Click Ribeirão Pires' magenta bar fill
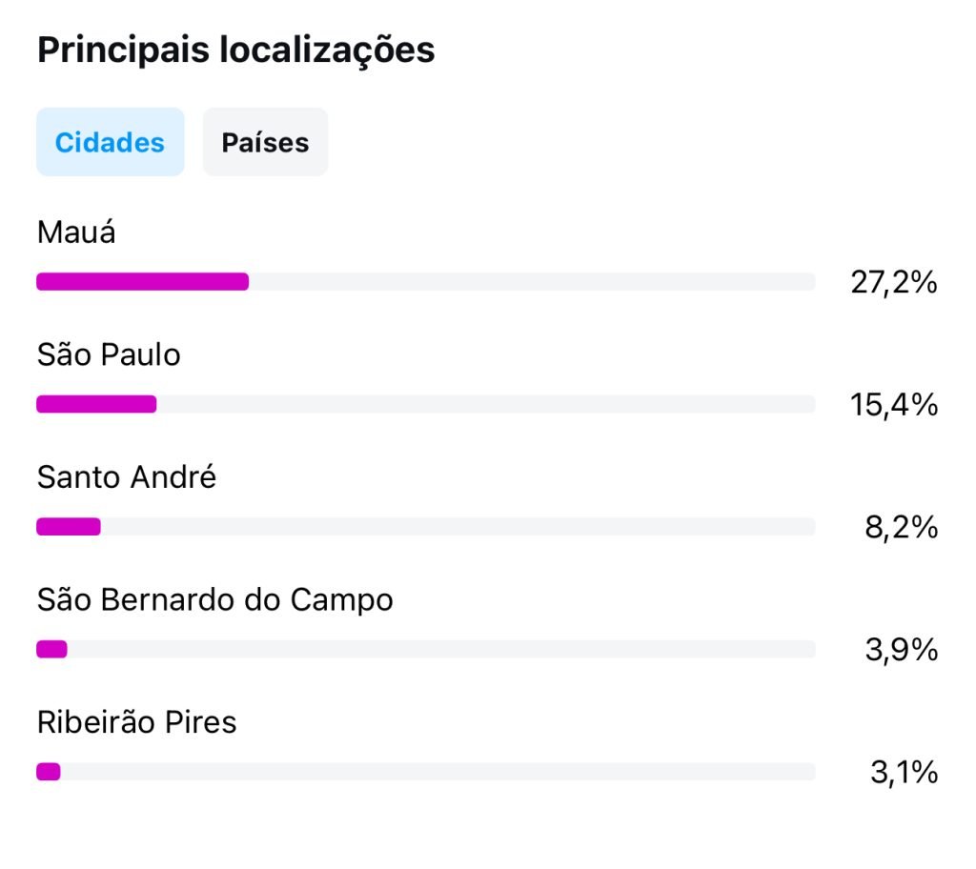 pos(49,771)
